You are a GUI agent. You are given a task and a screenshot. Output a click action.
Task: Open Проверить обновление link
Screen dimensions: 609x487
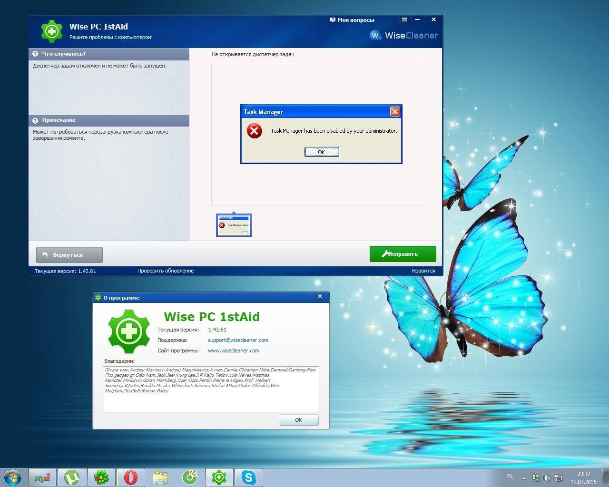coord(166,271)
